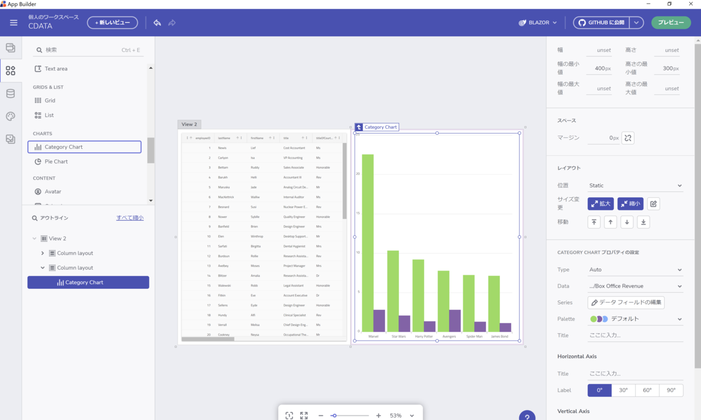Open the views sidebar panel icon
This screenshot has width=701, height=420.
(11, 48)
